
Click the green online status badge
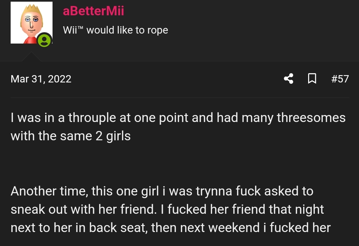pos(44,40)
